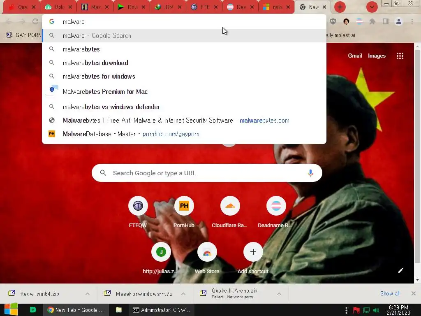
Task: Click Show all downloads
Action: coord(390,293)
